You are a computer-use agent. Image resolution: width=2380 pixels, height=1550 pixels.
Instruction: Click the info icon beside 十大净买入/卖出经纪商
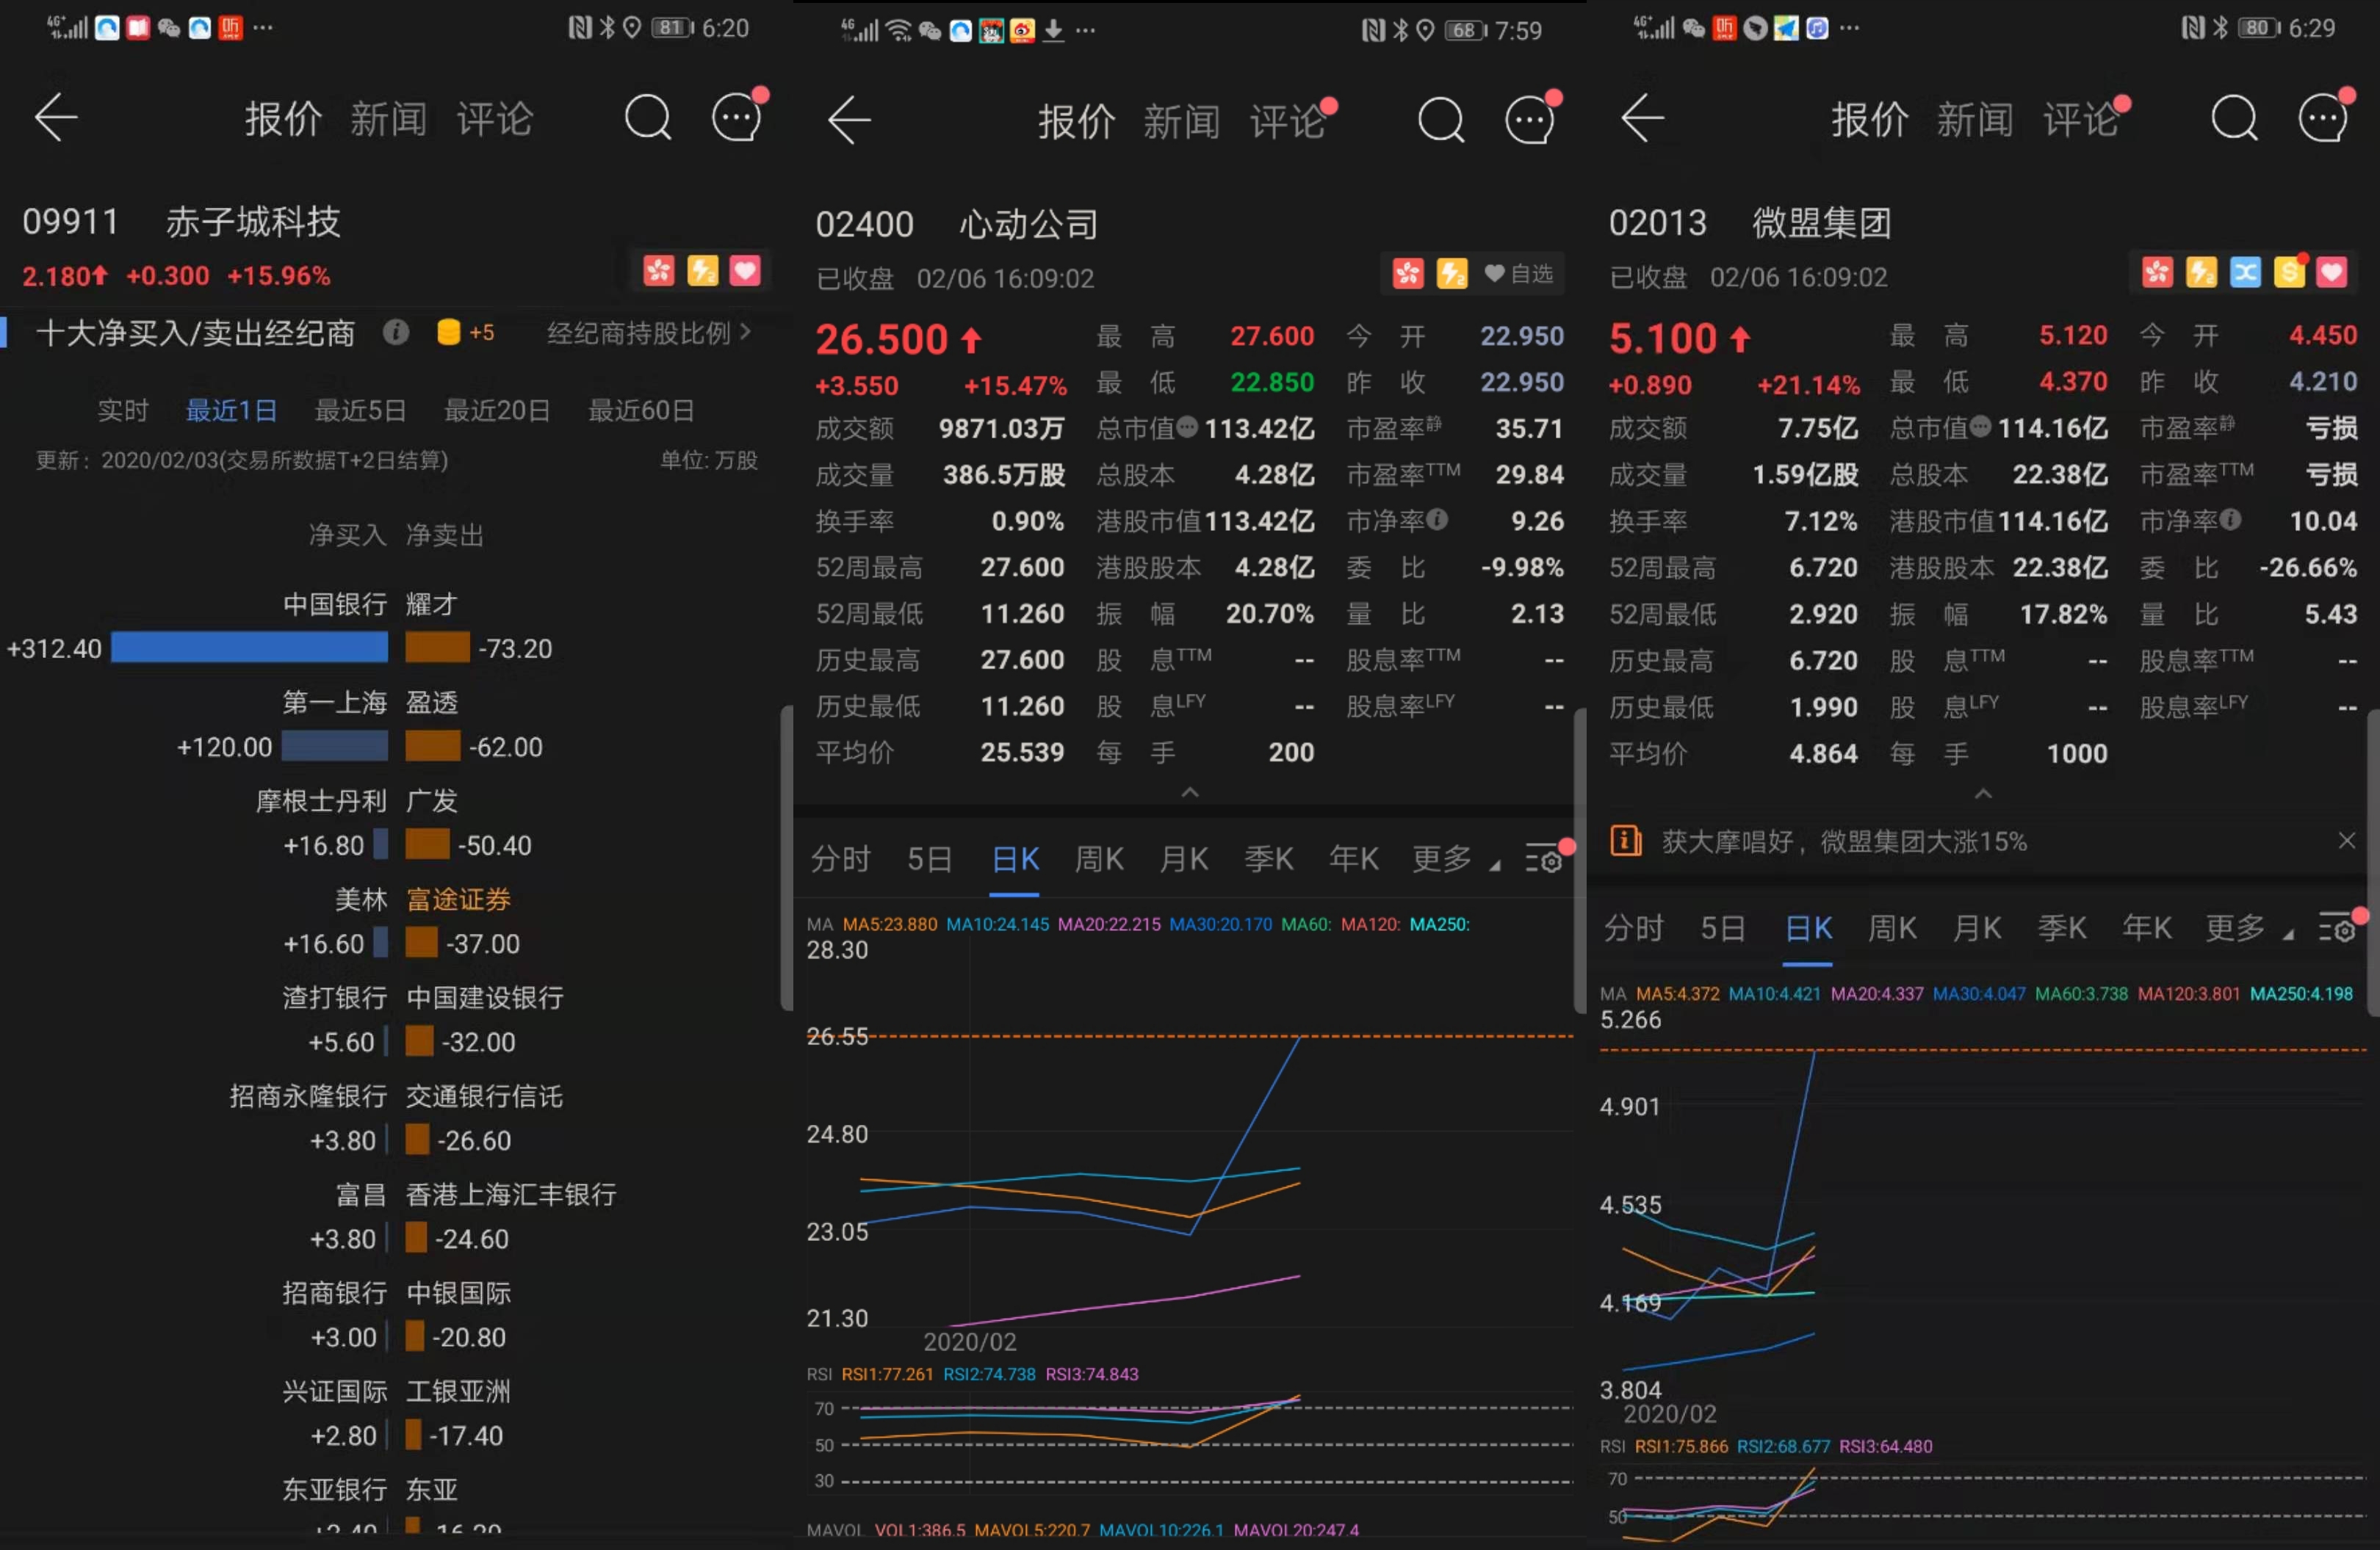396,332
